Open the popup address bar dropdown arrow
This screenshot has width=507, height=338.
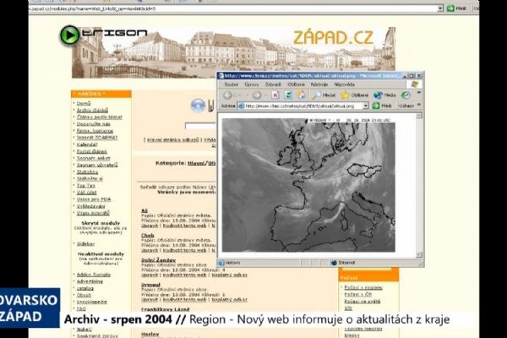click(x=365, y=106)
